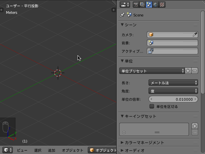The width and height of the screenshot is (205, 154).
Task: Open the オブジェクト mode selector
Action: pos(102,150)
